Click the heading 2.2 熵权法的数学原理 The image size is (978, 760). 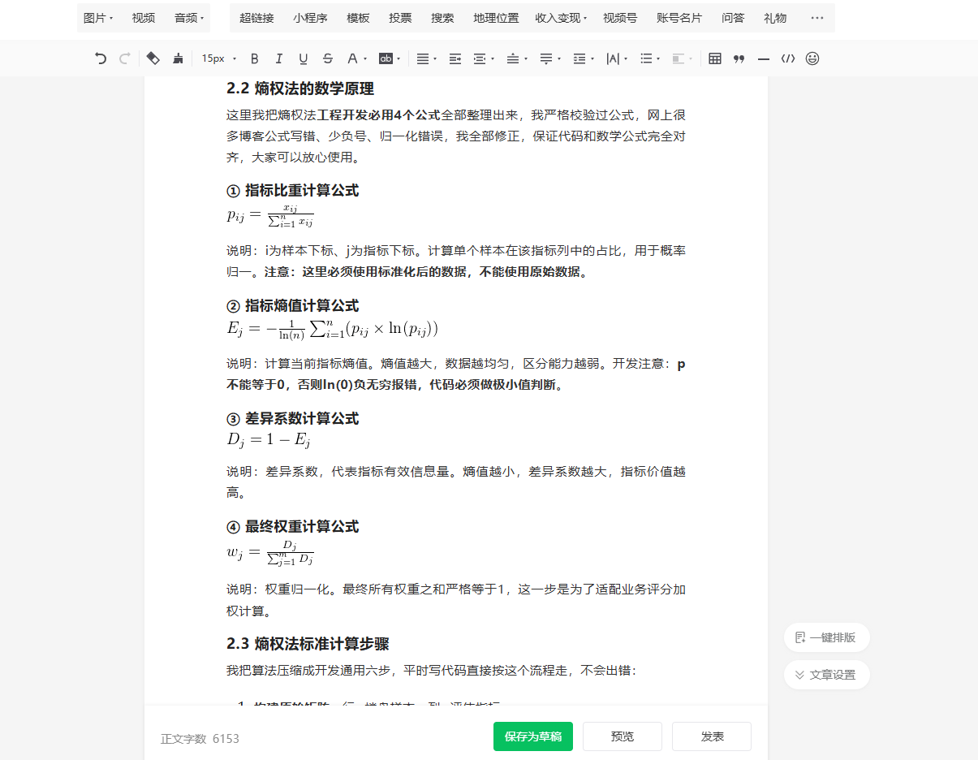[x=300, y=89]
